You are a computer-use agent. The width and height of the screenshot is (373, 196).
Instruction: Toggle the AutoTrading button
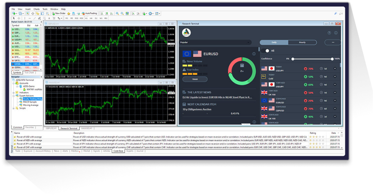89,13
